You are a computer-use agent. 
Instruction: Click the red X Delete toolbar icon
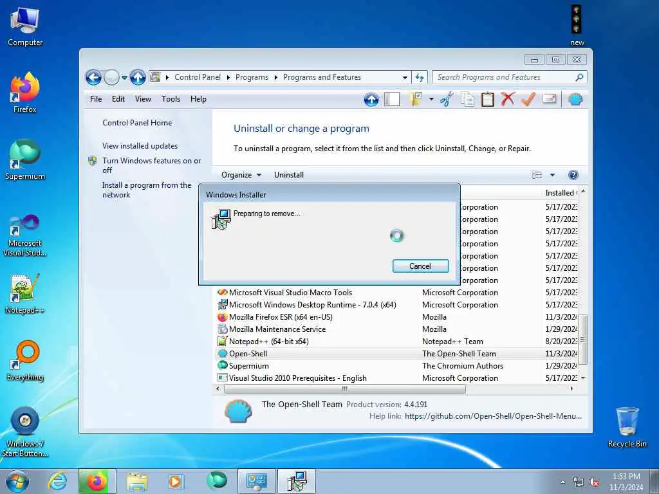tap(508, 99)
